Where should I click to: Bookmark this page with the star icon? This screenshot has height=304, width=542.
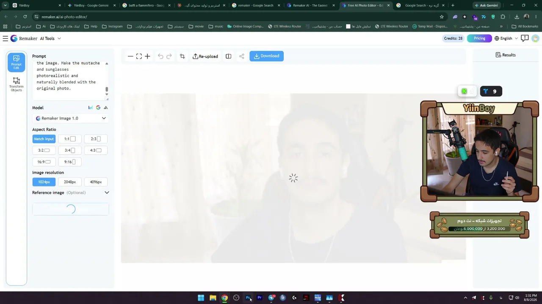click(442, 17)
